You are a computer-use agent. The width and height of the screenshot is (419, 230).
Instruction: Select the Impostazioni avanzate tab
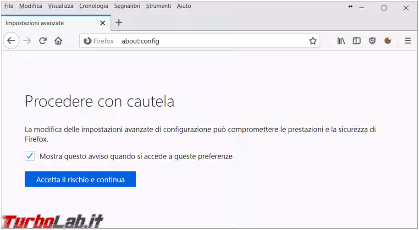(46, 23)
